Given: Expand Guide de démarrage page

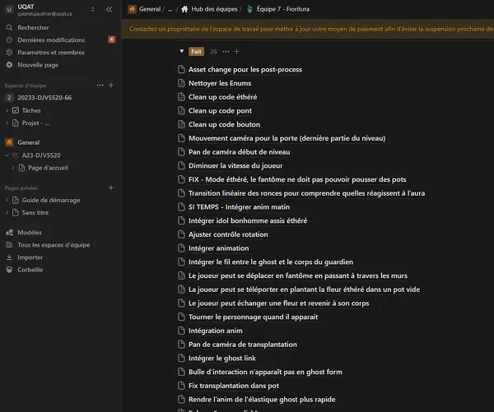Looking at the screenshot, I should 9,200.
